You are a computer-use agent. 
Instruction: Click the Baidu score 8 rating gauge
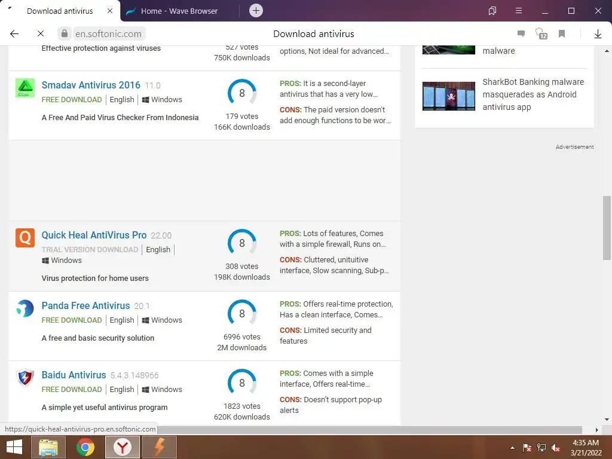pos(242,383)
